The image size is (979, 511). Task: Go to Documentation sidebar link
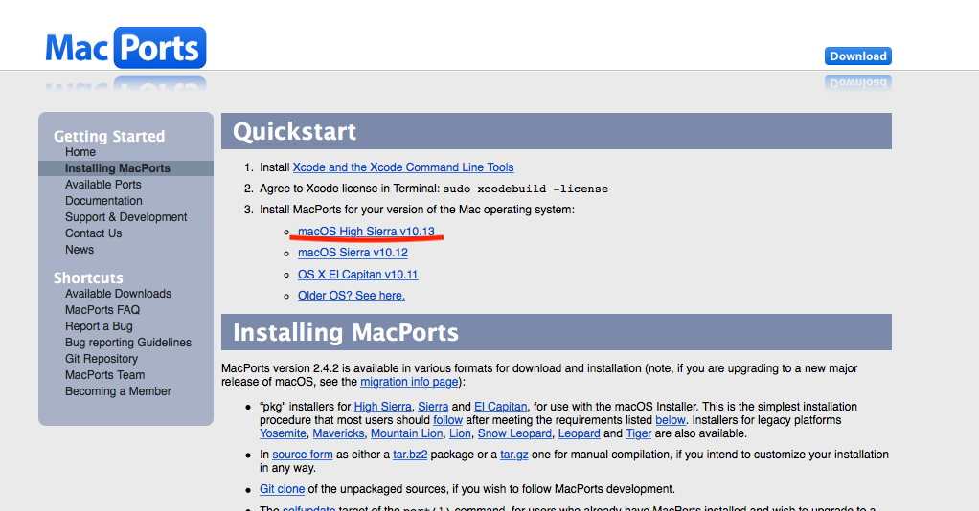(x=103, y=201)
